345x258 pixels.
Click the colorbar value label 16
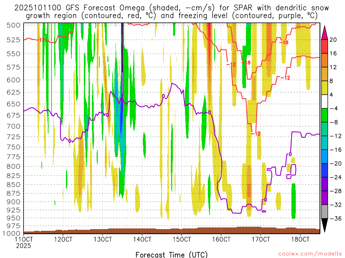pos(333,53)
